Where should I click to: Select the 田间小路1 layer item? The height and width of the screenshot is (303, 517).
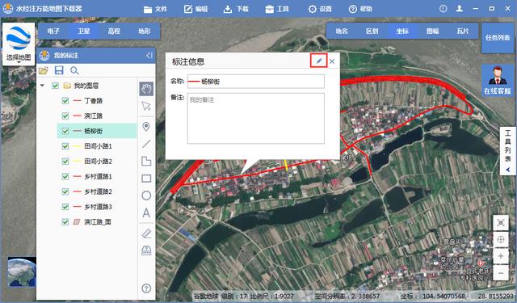click(98, 146)
